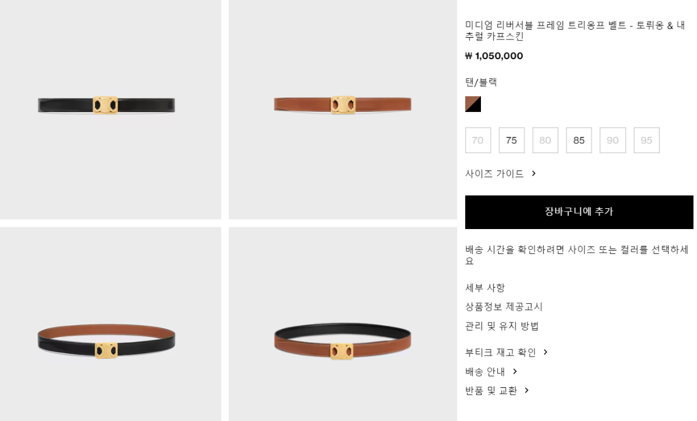Open the 사이즈 가이드 size guide link
The image size is (697, 421).
[x=494, y=173]
